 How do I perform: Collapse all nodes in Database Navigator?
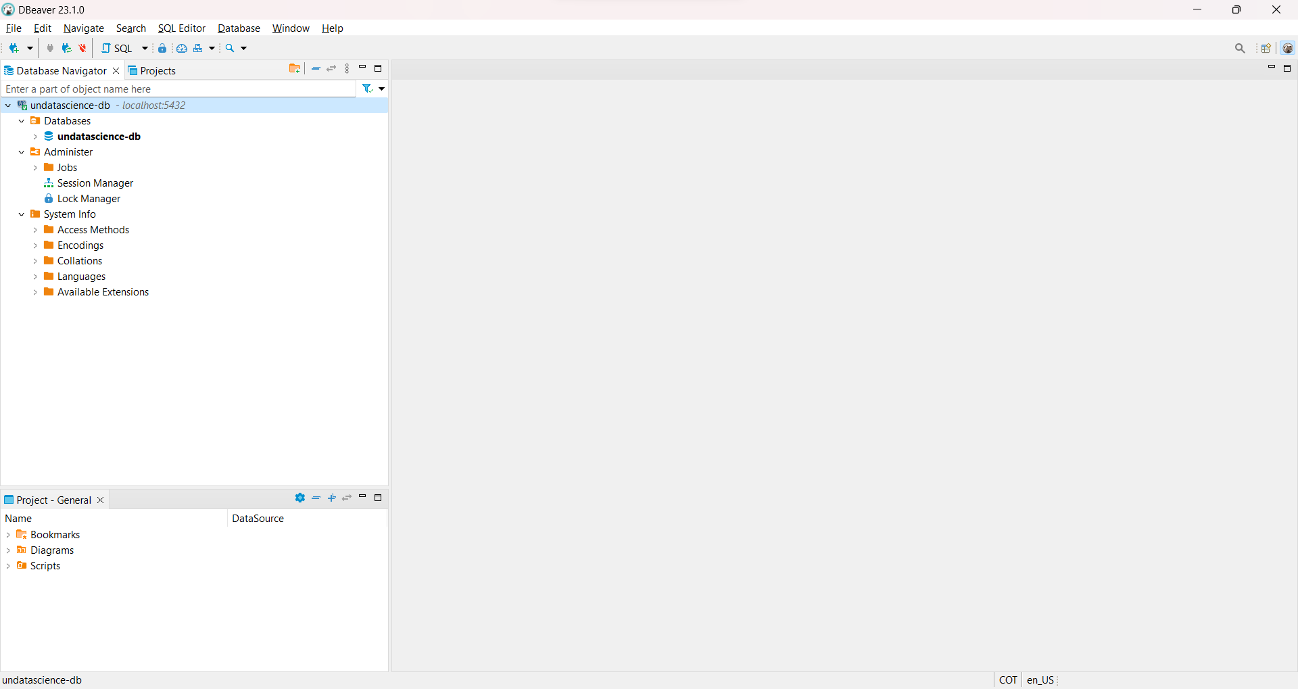click(316, 69)
